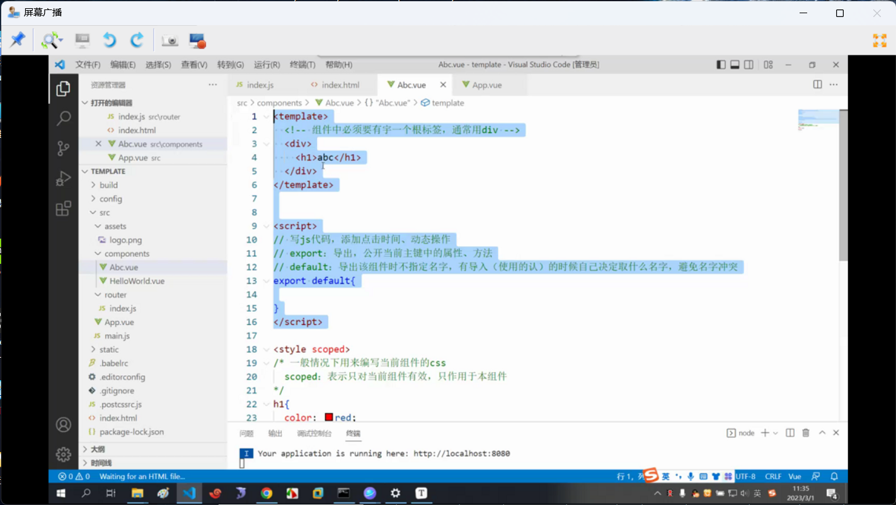Image resolution: width=896 pixels, height=505 pixels.
Task: Split the editor to the right
Action: pos(817,84)
